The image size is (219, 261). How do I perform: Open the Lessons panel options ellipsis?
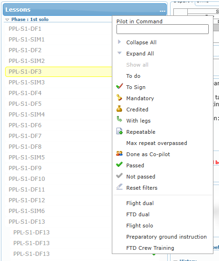tap(163, 11)
